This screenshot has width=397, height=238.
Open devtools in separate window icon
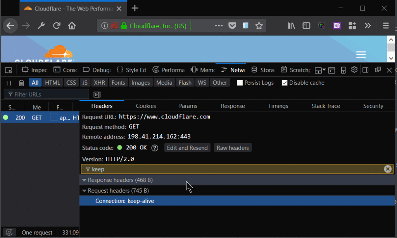click(378, 70)
